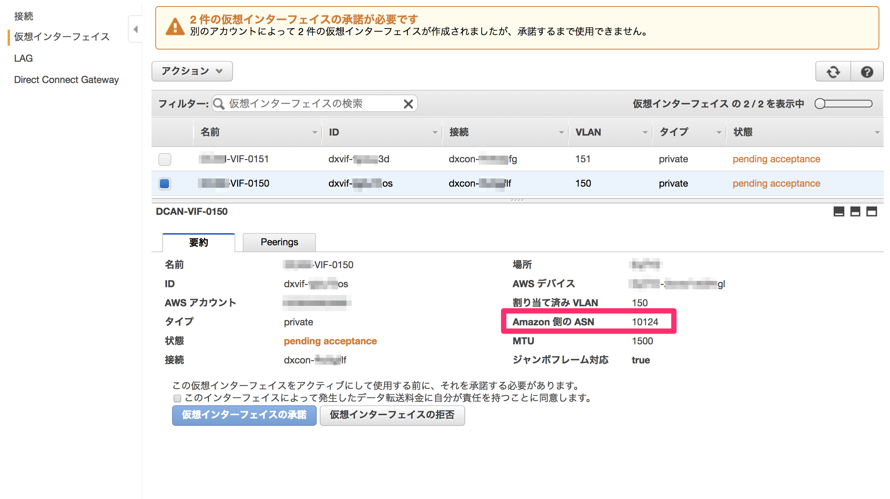The width and height of the screenshot is (890, 499).
Task: Collapse the sidebar with the arrow icon
Action: pyautogui.click(x=136, y=29)
